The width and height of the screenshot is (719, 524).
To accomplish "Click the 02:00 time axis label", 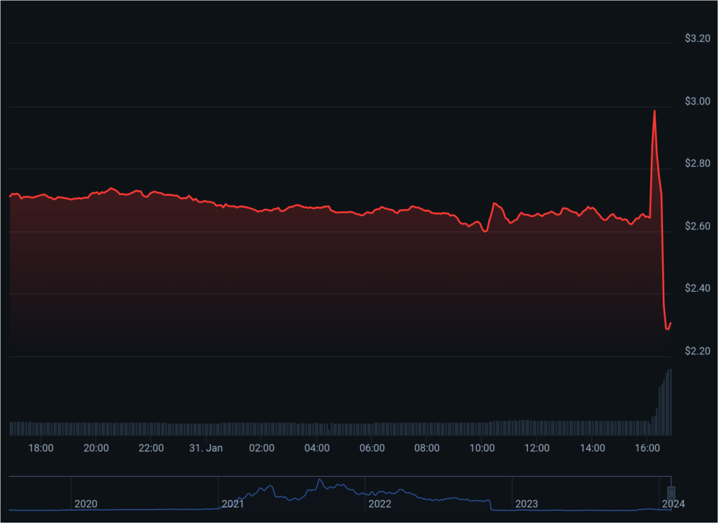I will [x=261, y=448].
